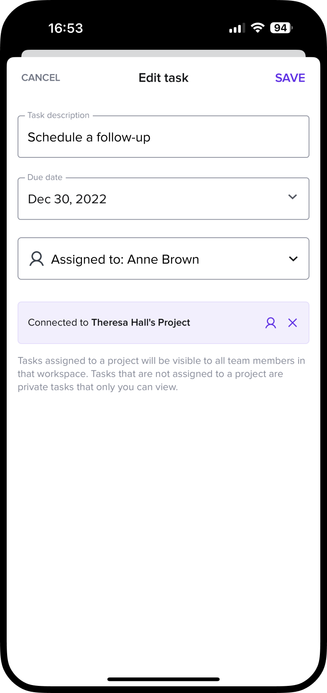Remove project connection with the X icon

[x=293, y=323]
